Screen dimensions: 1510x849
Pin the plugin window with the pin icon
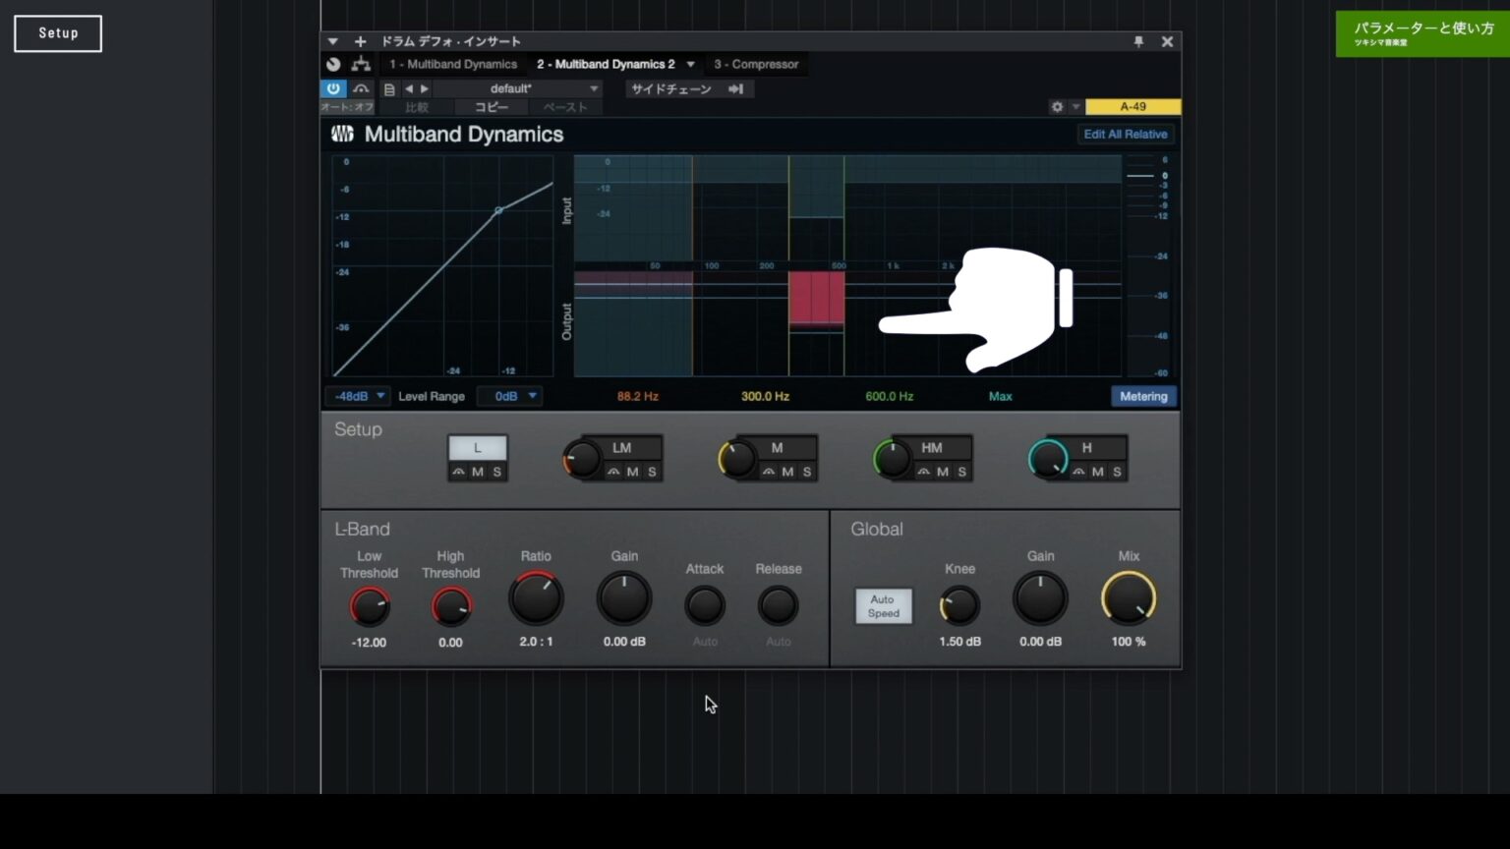point(1139,41)
